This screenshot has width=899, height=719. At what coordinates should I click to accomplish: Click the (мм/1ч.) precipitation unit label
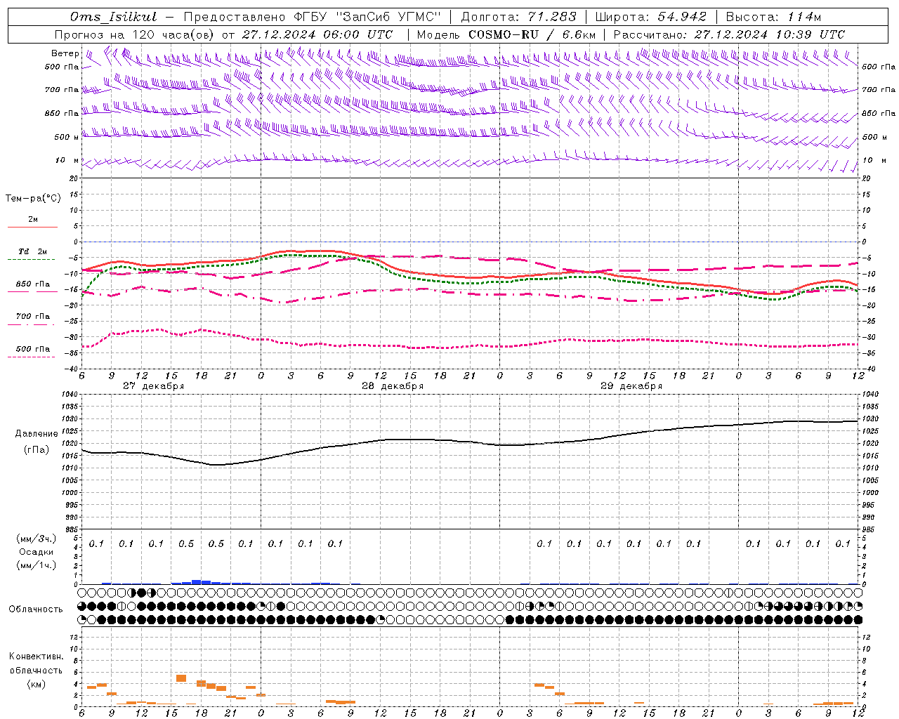[36, 565]
